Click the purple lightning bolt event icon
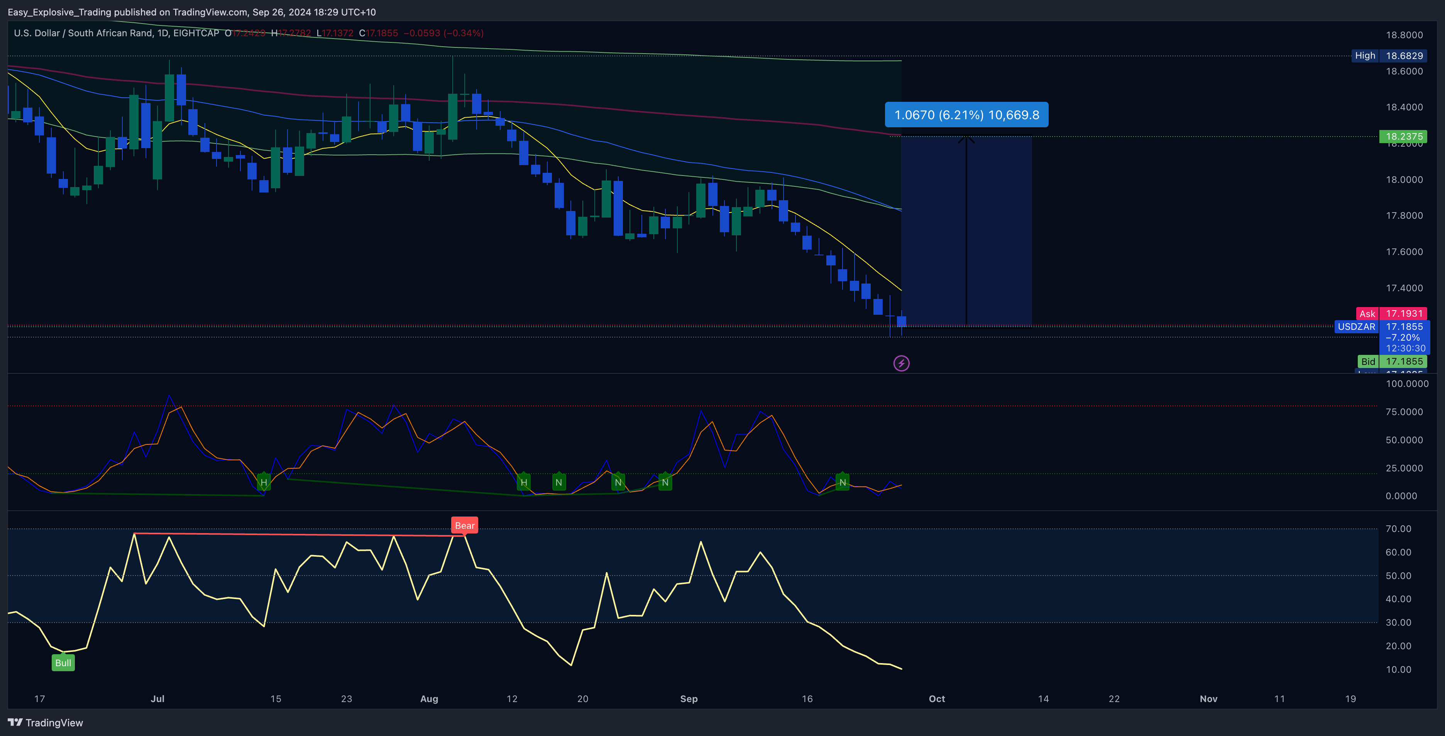The width and height of the screenshot is (1445, 736). coord(902,363)
